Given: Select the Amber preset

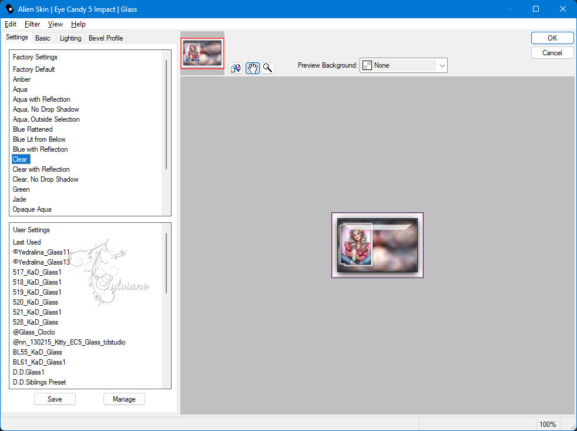Looking at the screenshot, I should tap(22, 79).
